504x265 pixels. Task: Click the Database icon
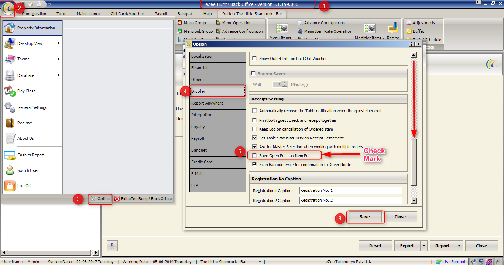pyautogui.click(x=10, y=75)
